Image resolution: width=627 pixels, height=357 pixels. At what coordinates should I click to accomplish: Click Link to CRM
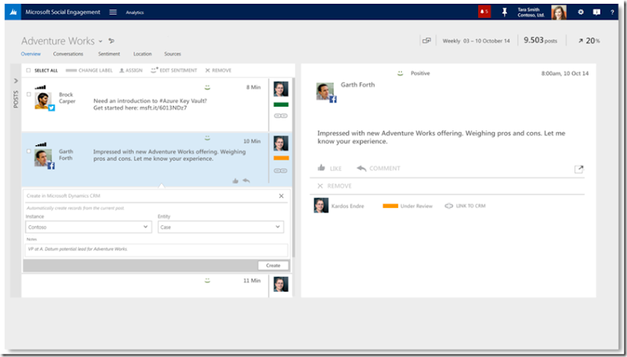coord(466,206)
